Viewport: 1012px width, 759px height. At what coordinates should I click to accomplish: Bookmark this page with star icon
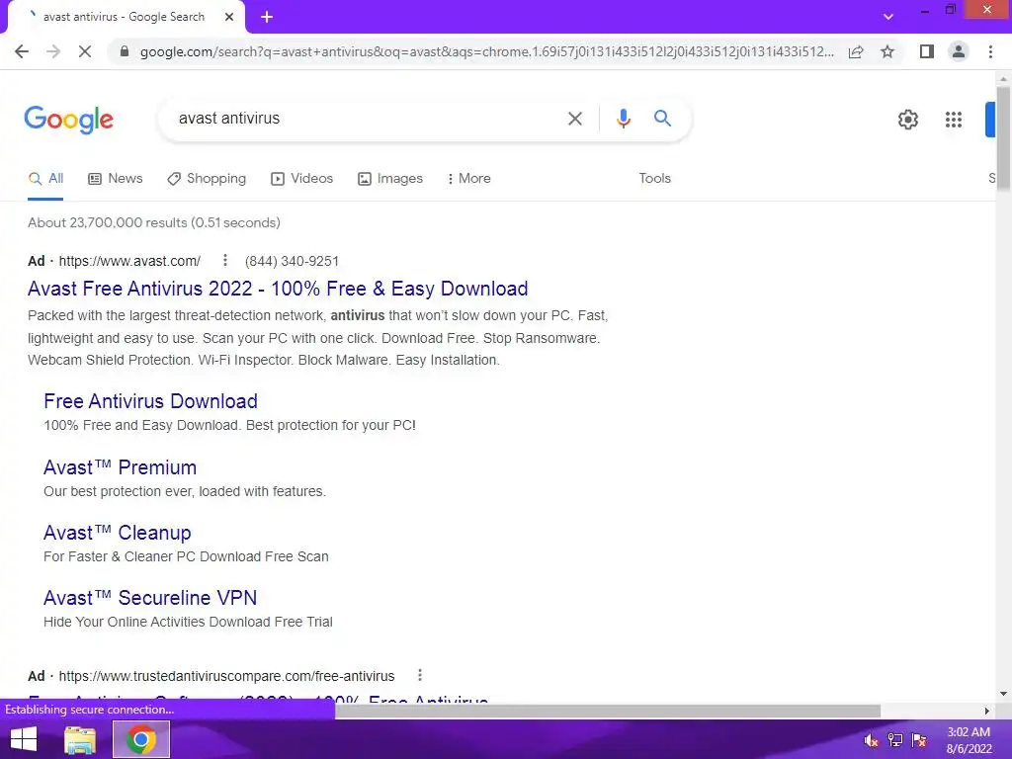point(887,51)
